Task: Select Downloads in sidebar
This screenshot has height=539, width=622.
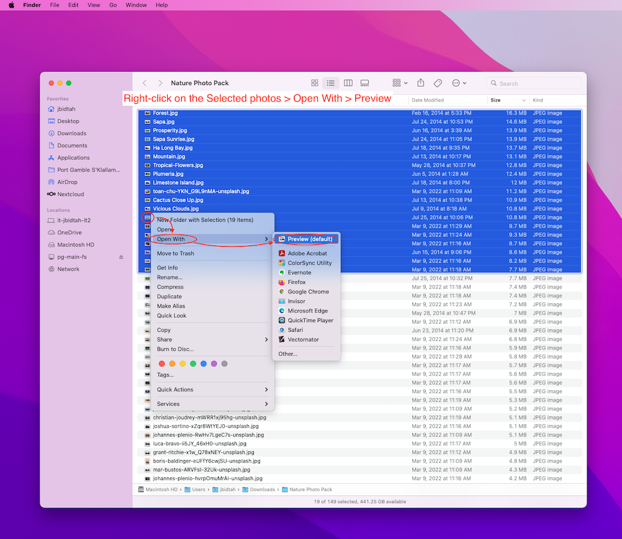Action: pos(67,133)
